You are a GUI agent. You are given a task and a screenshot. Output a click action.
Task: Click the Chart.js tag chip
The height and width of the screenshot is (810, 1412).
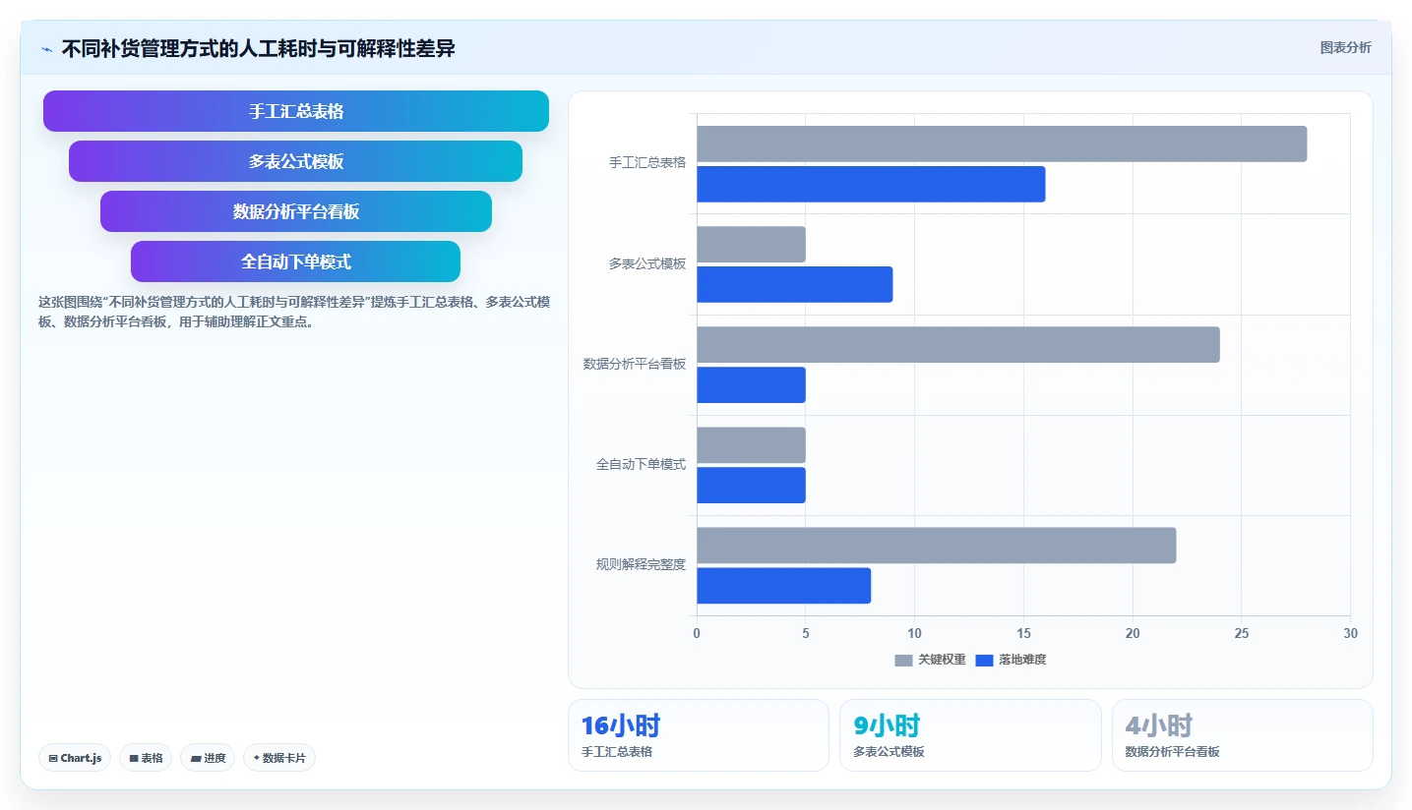[x=75, y=758]
